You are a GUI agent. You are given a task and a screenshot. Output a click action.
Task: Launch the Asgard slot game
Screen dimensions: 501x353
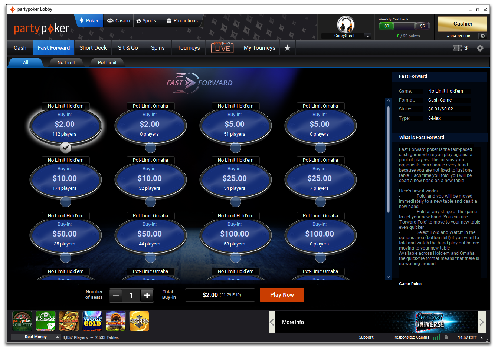[x=139, y=321]
